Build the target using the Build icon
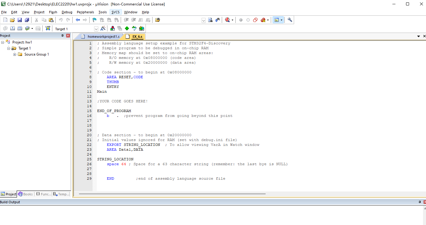The image size is (426, 225). click(12, 28)
